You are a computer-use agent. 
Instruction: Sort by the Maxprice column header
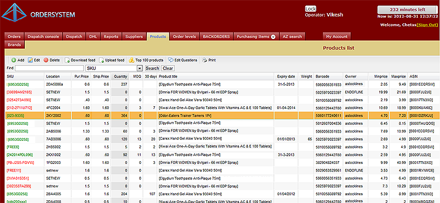click(x=398, y=76)
